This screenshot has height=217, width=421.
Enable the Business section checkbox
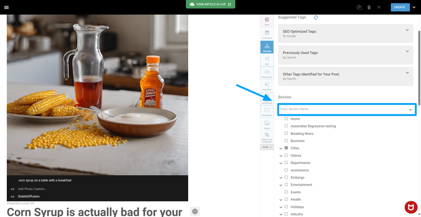287,141
